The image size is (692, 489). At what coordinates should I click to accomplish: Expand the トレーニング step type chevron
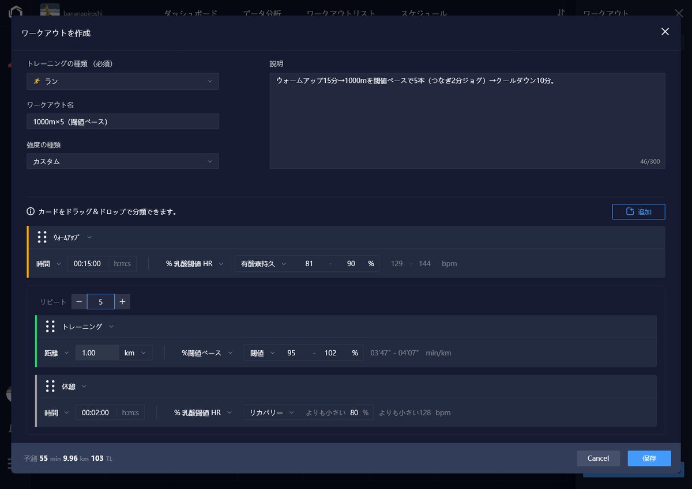pyautogui.click(x=111, y=327)
